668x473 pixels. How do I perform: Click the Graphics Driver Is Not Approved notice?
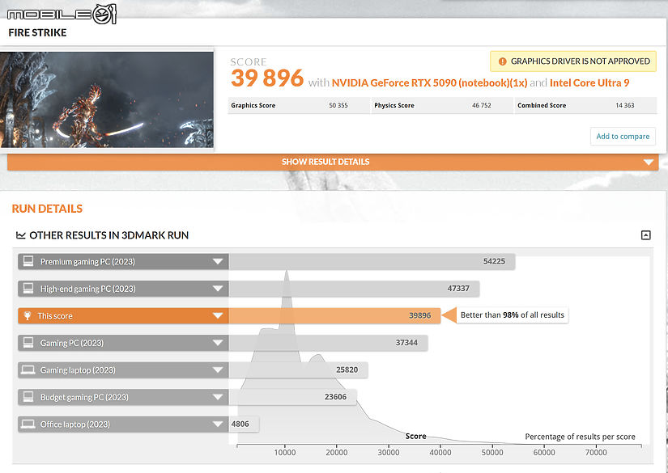pyautogui.click(x=573, y=61)
